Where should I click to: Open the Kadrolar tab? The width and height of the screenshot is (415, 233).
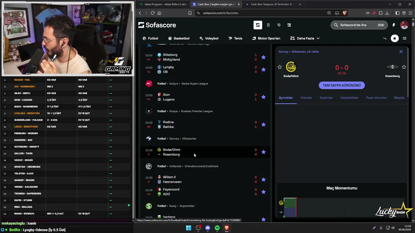(x=326, y=98)
